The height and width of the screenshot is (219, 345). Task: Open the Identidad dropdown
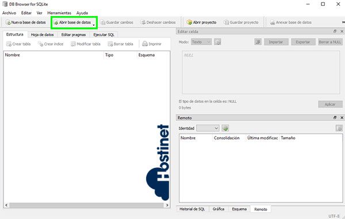point(208,128)
